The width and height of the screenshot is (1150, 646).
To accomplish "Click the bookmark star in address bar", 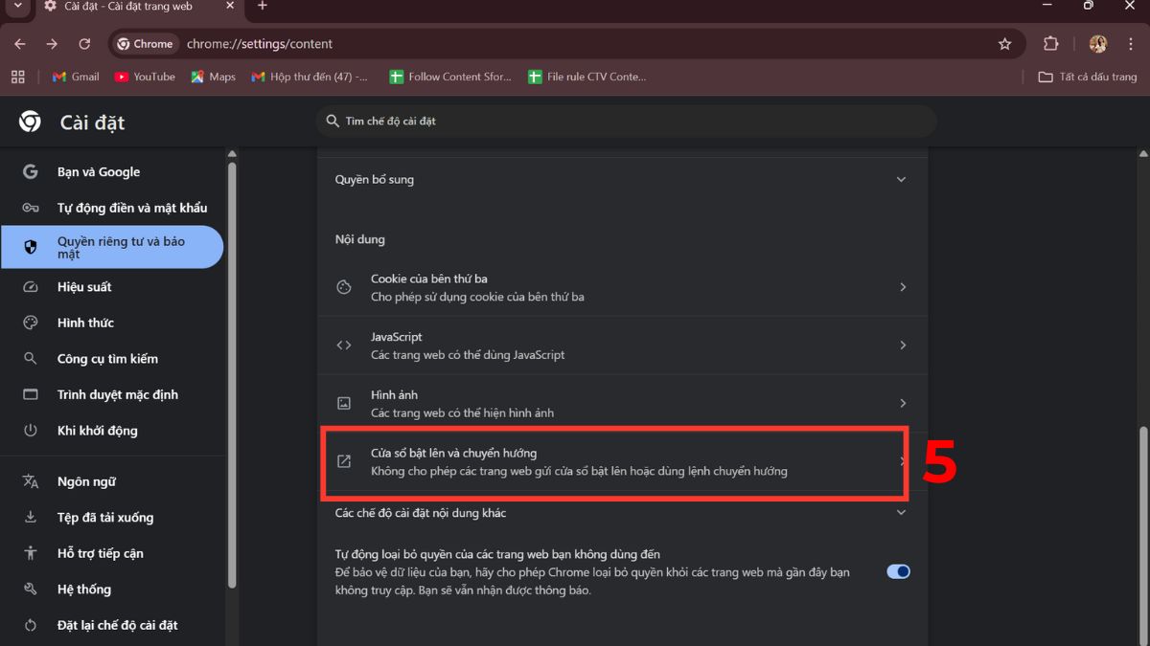I will click(x=1004, y=43).
